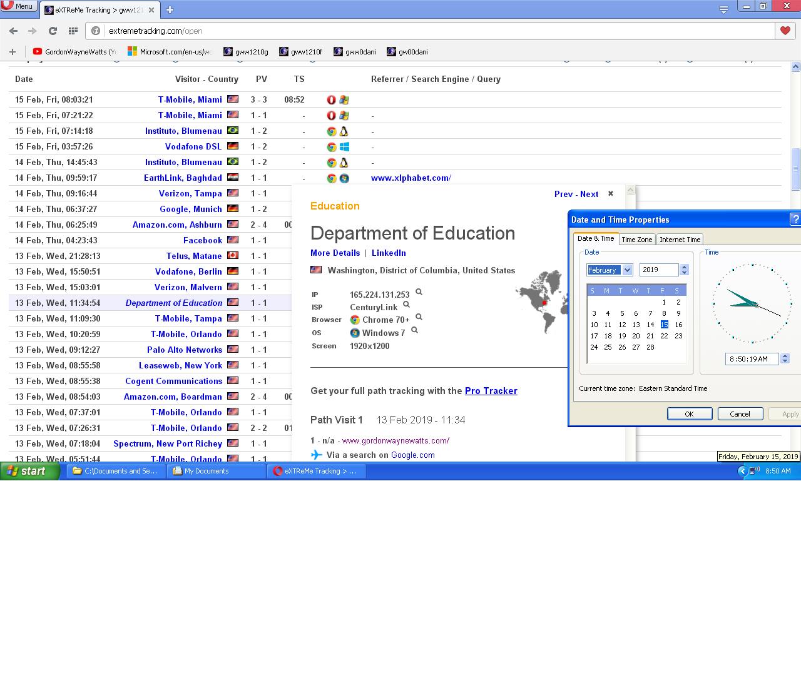Click the 8:50 AM system tray clock
801x688 pixels.
[x=778, y=471]
